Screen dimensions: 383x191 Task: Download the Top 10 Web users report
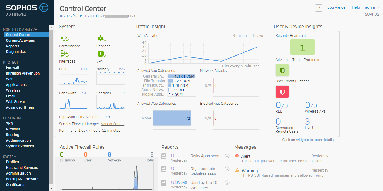(x=227, y=182)
